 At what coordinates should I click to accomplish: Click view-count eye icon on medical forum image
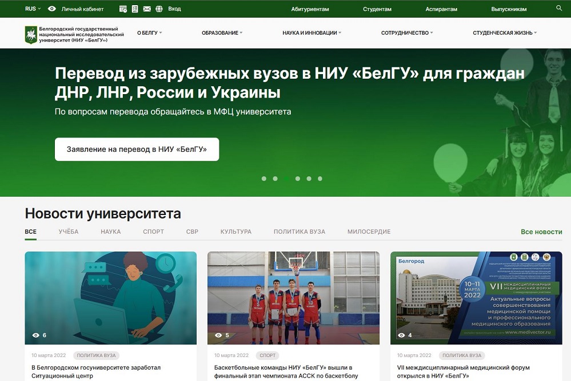pos(401,335)
